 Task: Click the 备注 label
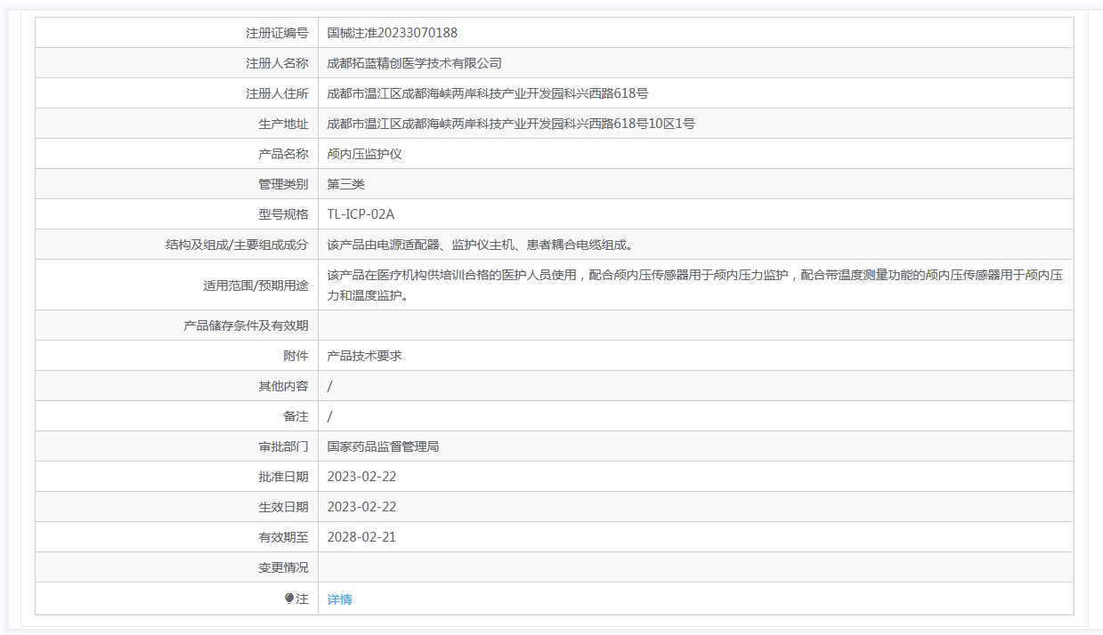296,416
